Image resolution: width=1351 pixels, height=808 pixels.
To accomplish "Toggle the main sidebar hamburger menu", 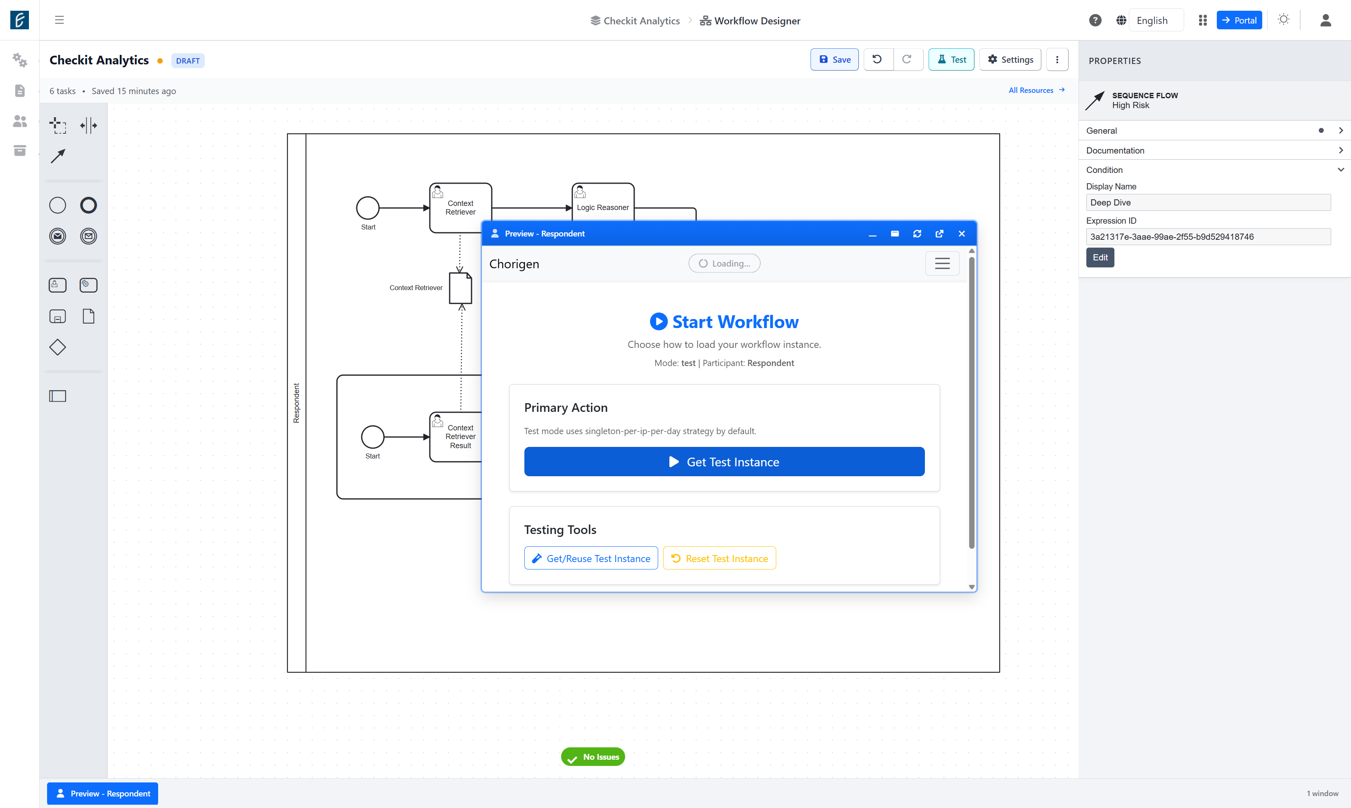I will (x=59, y=20).
